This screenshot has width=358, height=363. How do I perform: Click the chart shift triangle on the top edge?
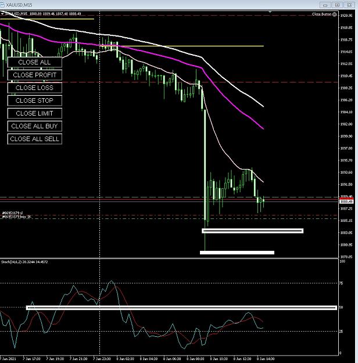pyautogui.click(x=270, y=12)
